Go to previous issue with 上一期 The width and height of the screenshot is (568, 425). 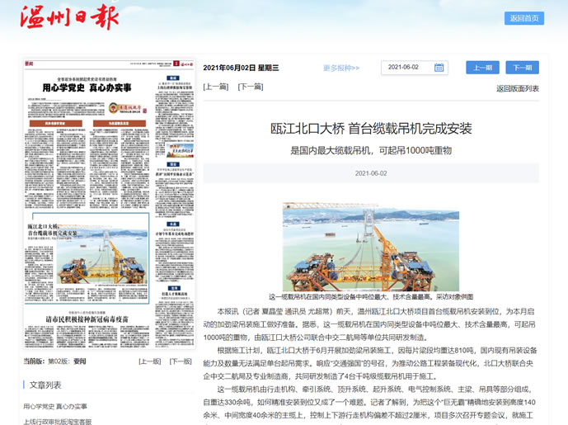(x=482, y=68)
